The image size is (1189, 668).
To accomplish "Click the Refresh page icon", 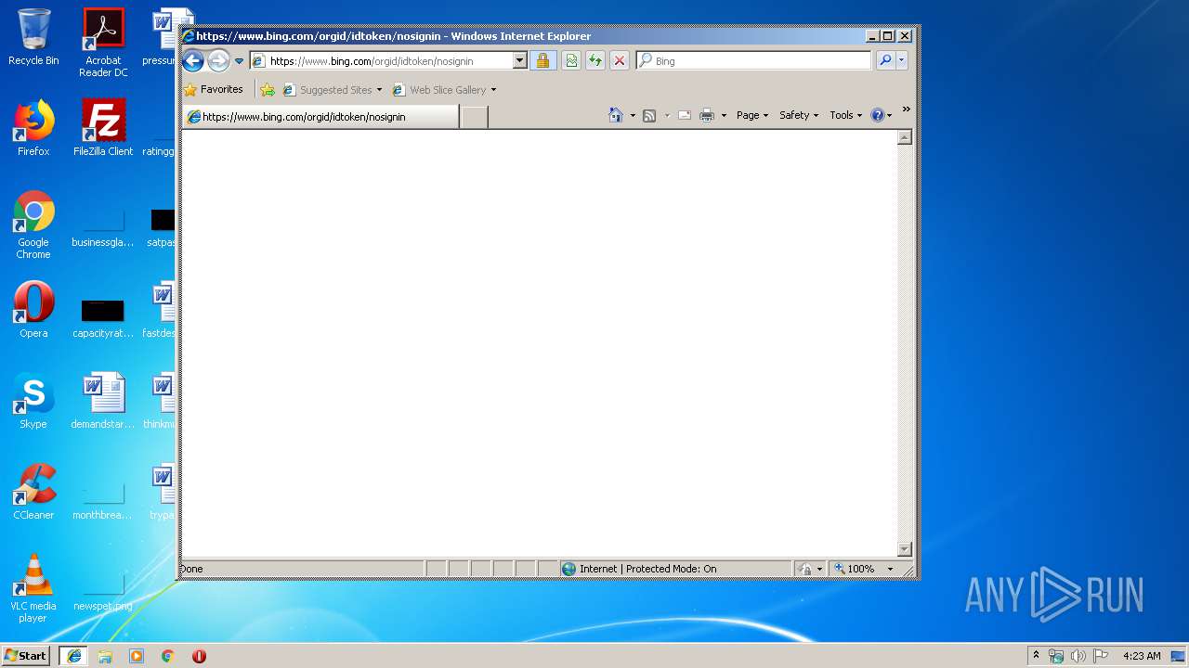I will 595,61.
